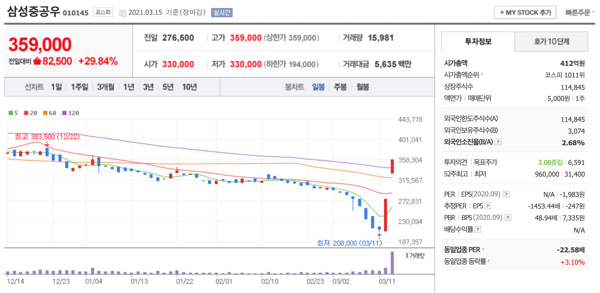This screenshot has width=600, height=293.
Task: Click 상장주식수 114,845 value
Action: tap(573, 87)
